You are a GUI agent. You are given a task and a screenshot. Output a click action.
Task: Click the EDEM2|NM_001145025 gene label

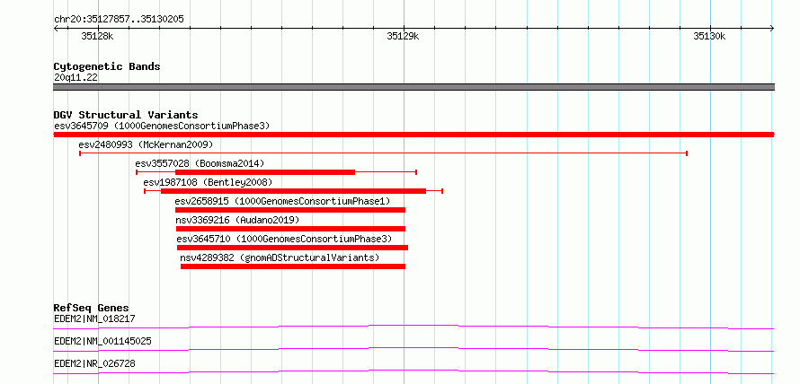102,341
